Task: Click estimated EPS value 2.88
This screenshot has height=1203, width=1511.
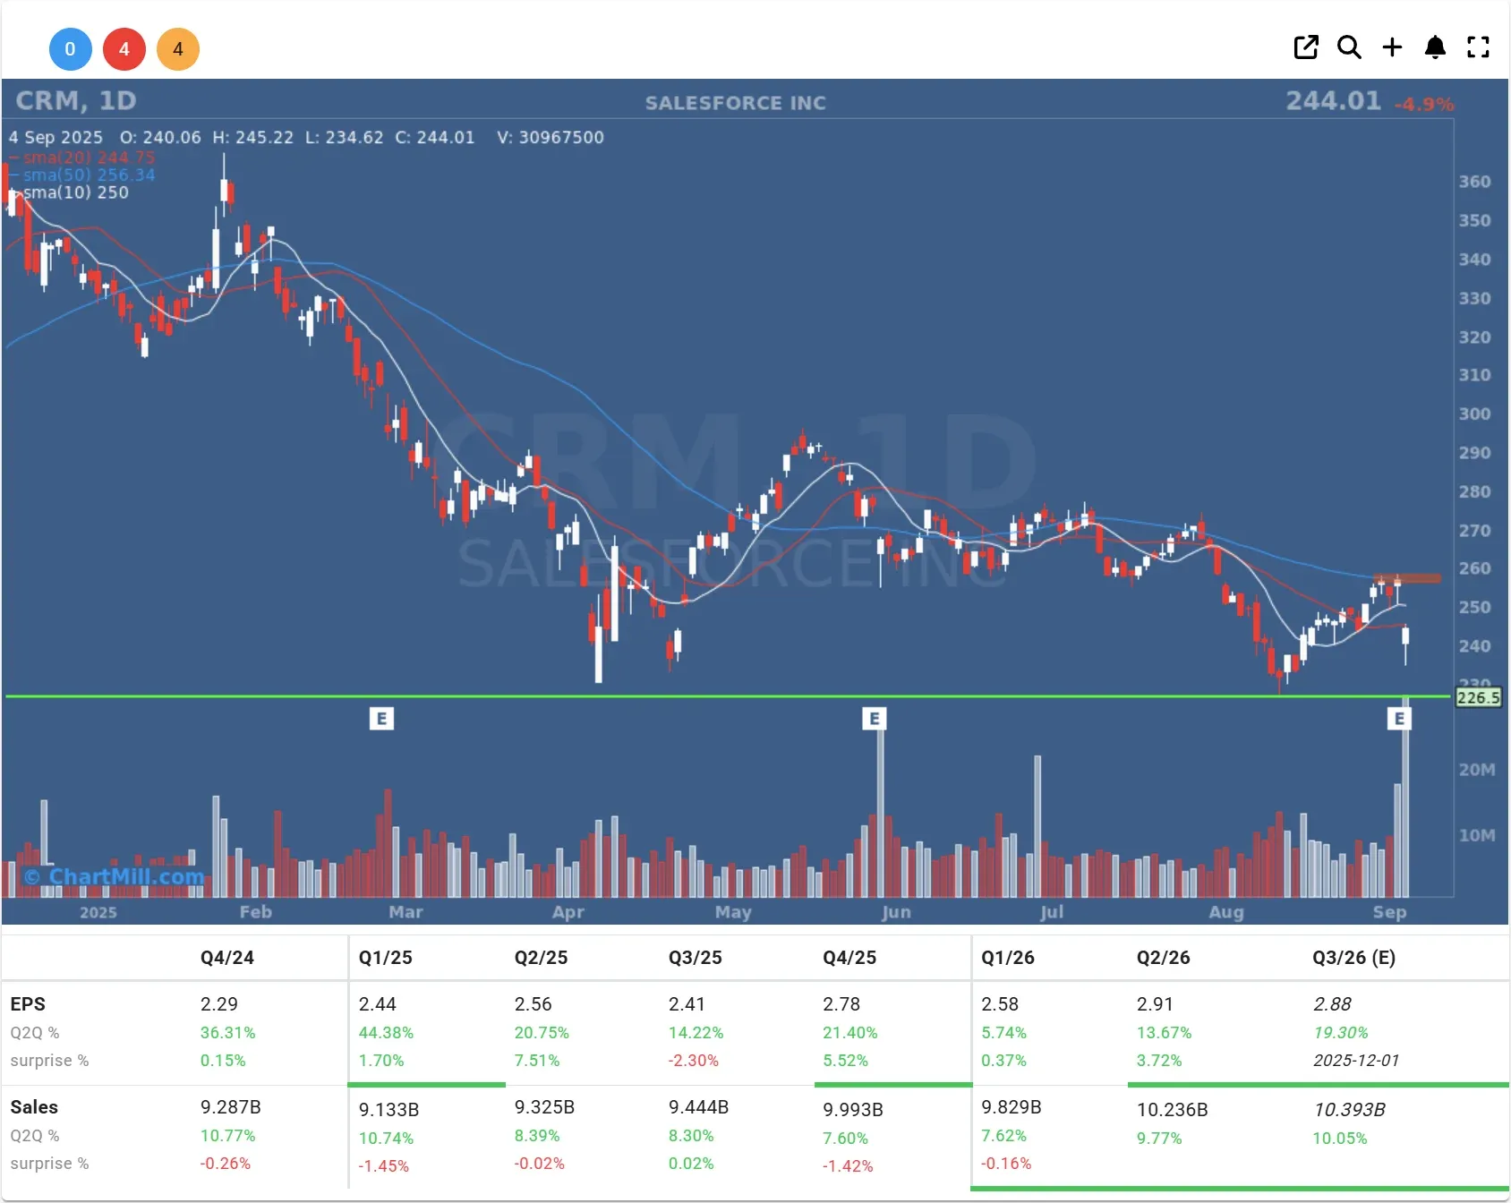Action: 1333,1004
